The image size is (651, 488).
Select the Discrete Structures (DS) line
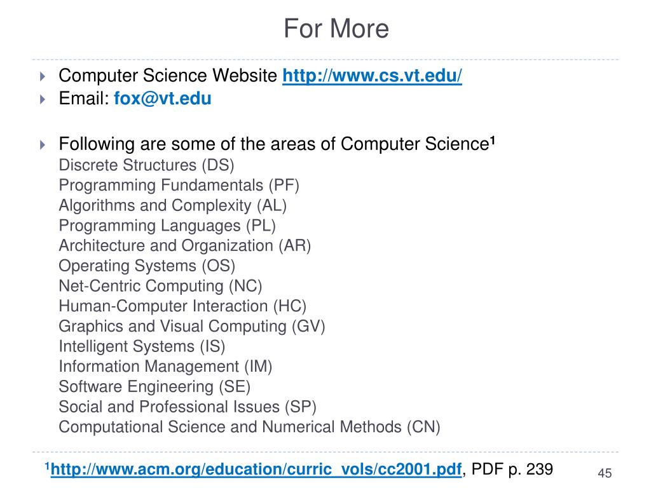(146, 166)
